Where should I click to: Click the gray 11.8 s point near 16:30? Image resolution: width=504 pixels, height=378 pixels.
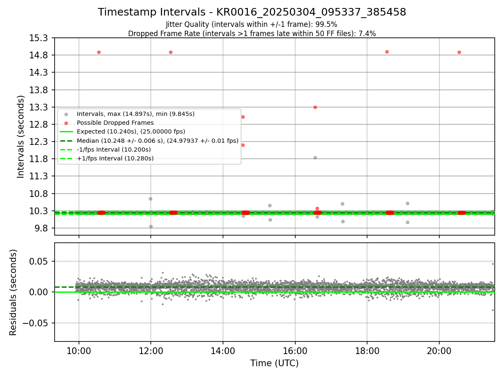[x=315, y=157]
